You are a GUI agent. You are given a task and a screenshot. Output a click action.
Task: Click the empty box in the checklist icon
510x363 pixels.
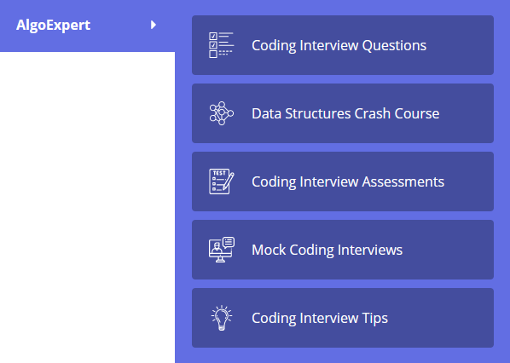point(213,54)
